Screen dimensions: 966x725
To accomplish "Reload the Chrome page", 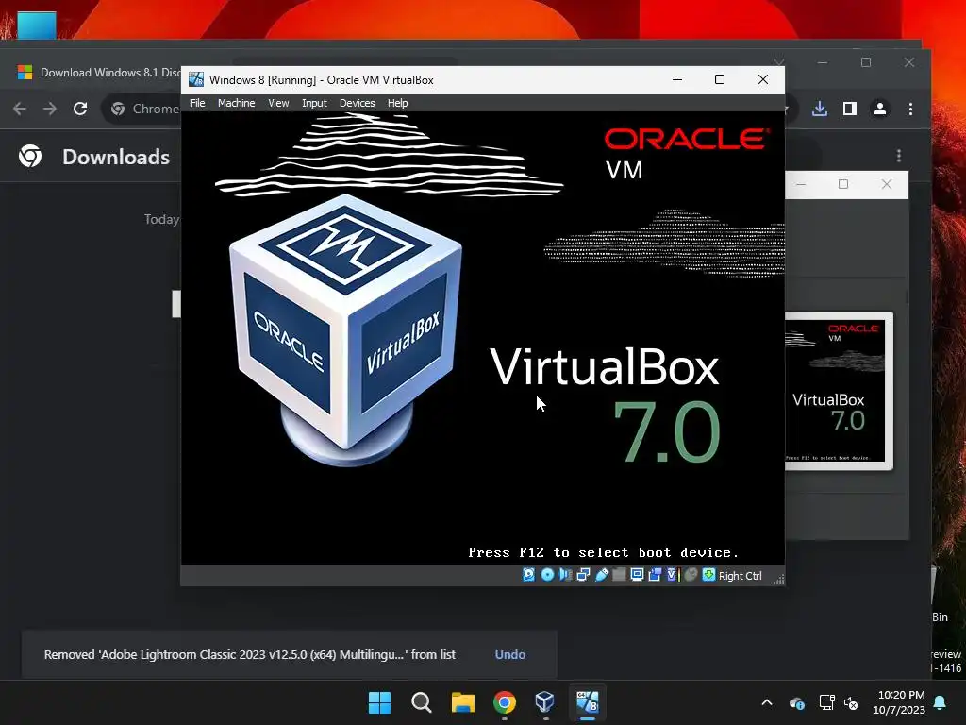I will click(x=80, y=110).
